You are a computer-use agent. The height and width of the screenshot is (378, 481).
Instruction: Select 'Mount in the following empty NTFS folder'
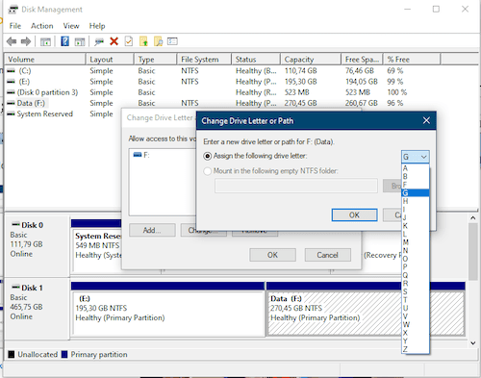(208, 171)
